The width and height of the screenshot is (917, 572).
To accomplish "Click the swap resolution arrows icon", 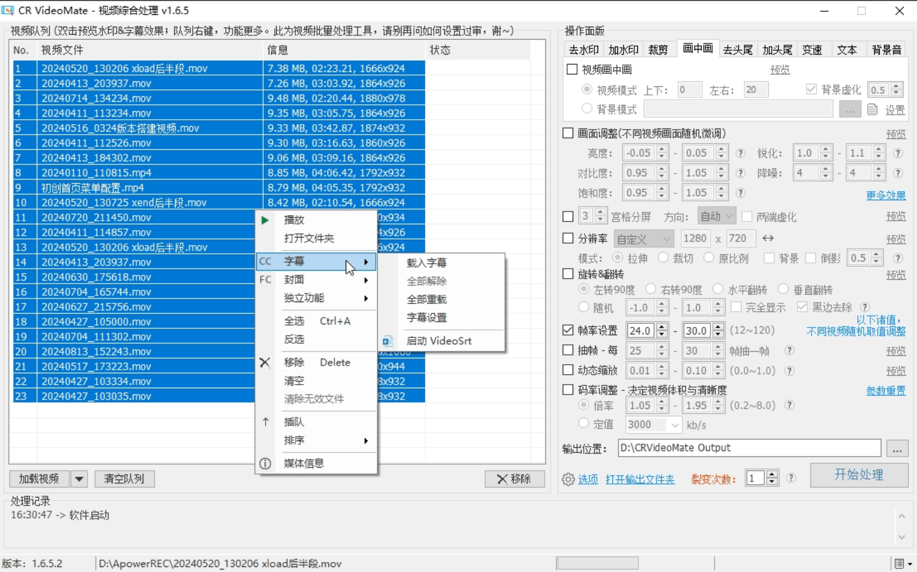I will pos(768,238).
